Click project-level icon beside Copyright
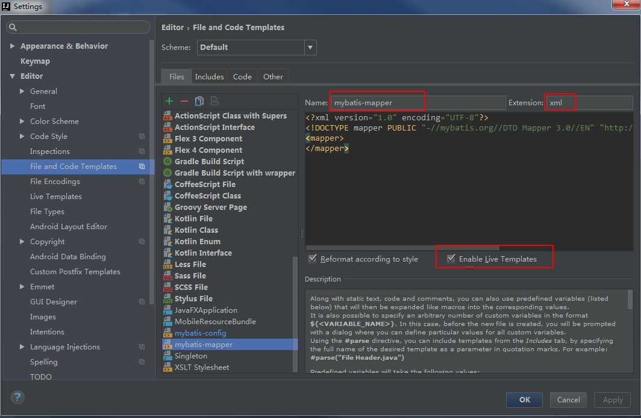The width and height of the screenshot is (641, 418). [142, 242]
